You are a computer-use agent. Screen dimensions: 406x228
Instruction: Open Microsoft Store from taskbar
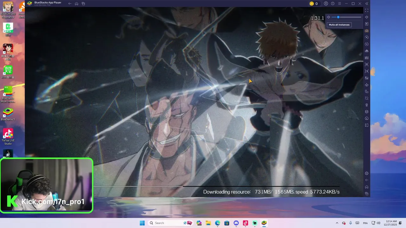(x=227, y=223)
